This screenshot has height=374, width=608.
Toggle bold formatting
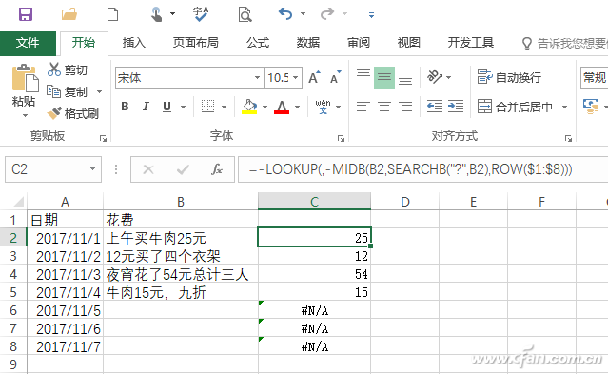(125, 107)
